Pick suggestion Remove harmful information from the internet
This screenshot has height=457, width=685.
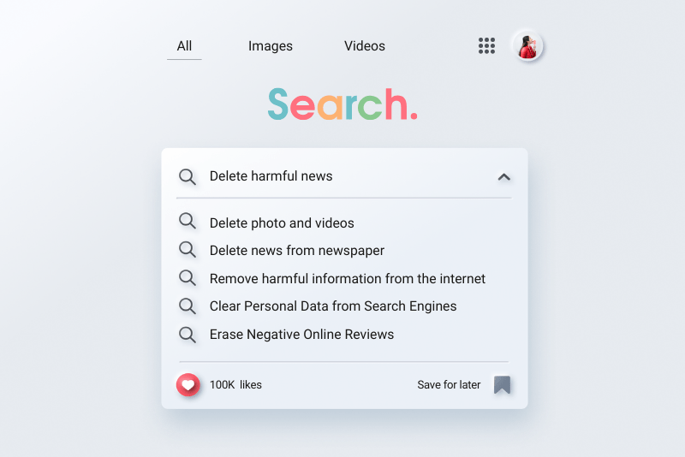(348, 278)
